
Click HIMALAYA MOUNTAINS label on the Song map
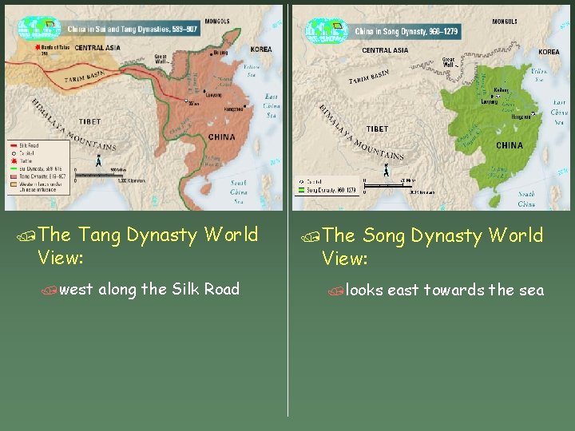click(361, 132)
